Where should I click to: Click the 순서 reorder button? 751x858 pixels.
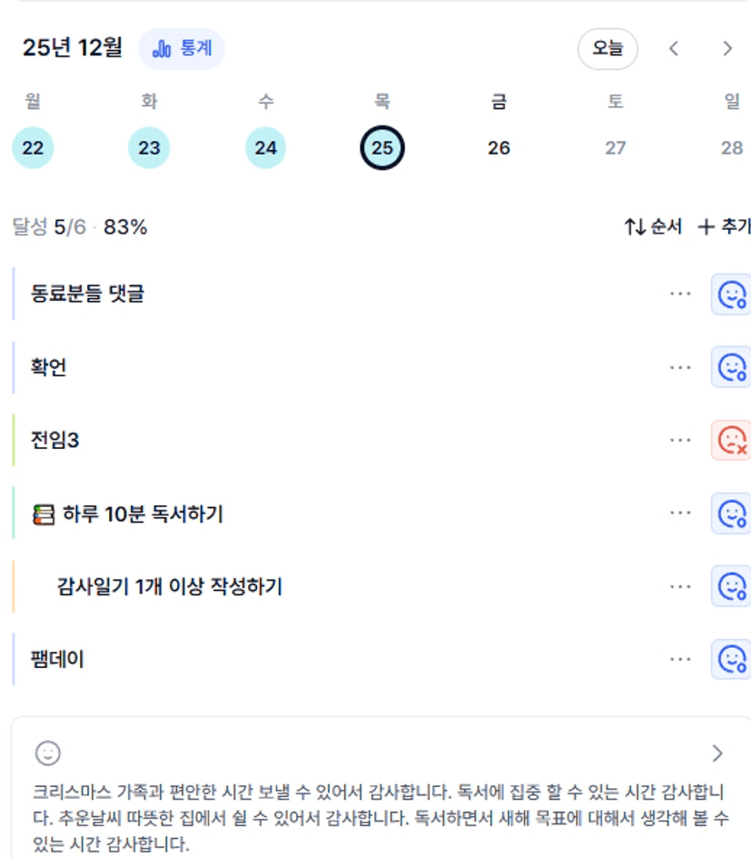click(x=653, y=227)
